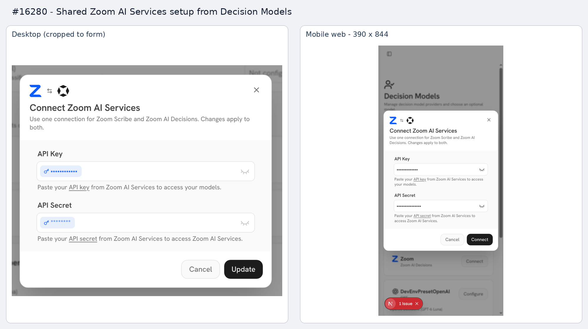Focus the mobile API Key input
588x329 pixels.
click(441, 169)
